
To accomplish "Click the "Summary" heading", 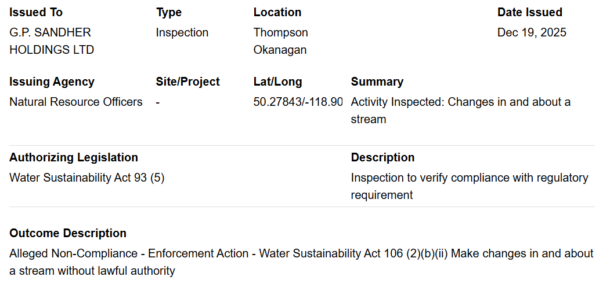I will 377,82.
